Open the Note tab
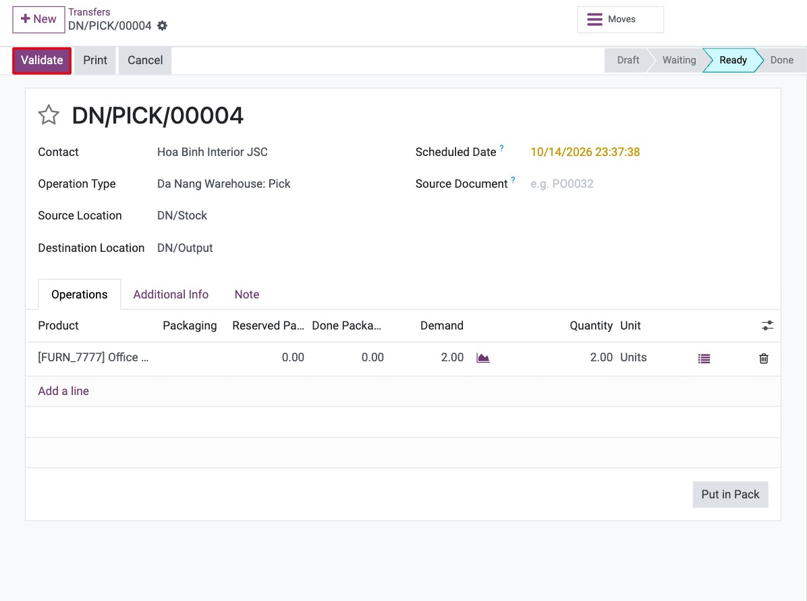The width and height of the screenshot is (807, 601). point(247,294)
